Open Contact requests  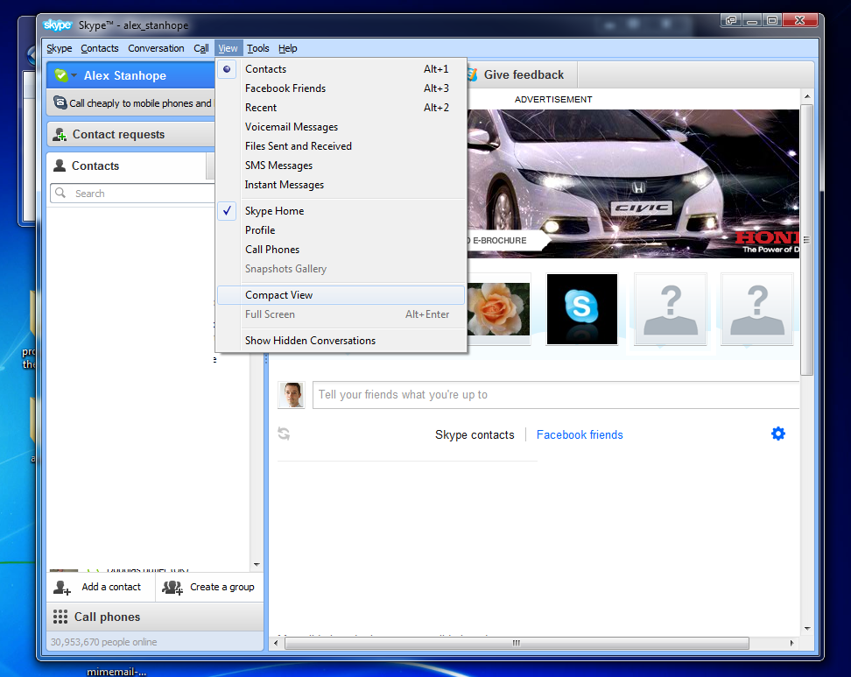(130, 134)
